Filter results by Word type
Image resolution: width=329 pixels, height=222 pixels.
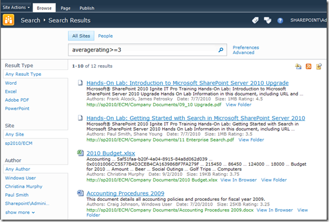click(x=11, y=83)
